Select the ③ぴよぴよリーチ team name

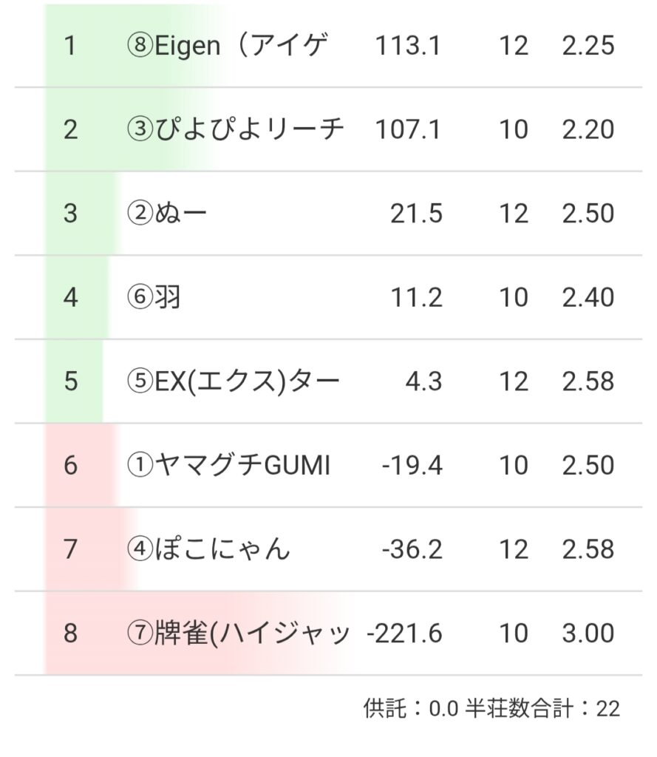tap(236, 129)
